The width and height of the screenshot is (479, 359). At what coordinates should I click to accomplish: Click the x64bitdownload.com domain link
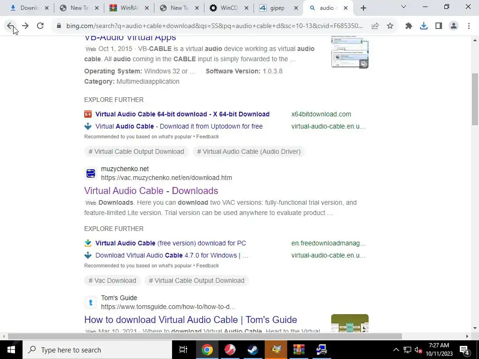coord(321,114)
